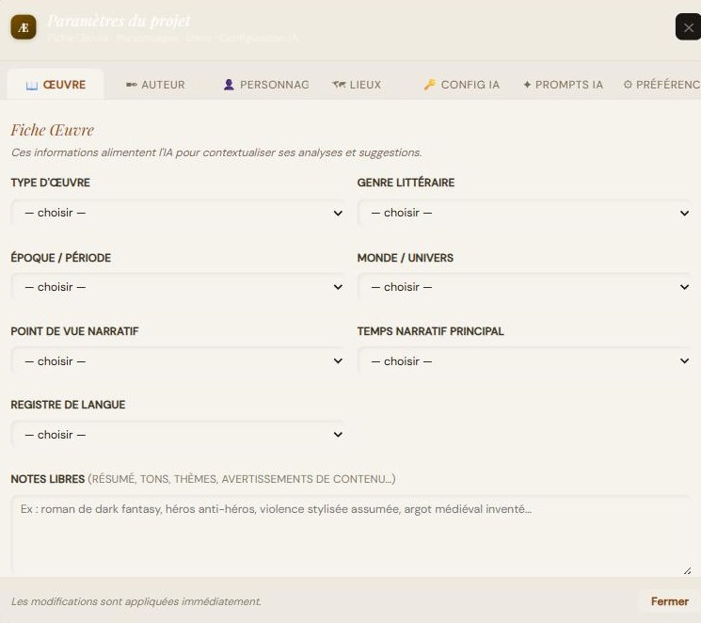Open the Config IA tab

coord(462,85)
